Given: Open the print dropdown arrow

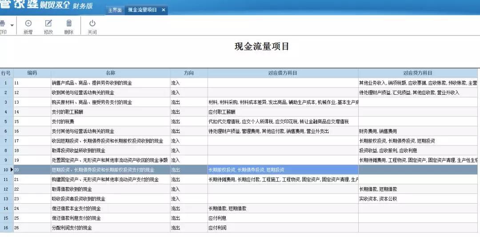Looking at the screenshot, I should 12,24.
